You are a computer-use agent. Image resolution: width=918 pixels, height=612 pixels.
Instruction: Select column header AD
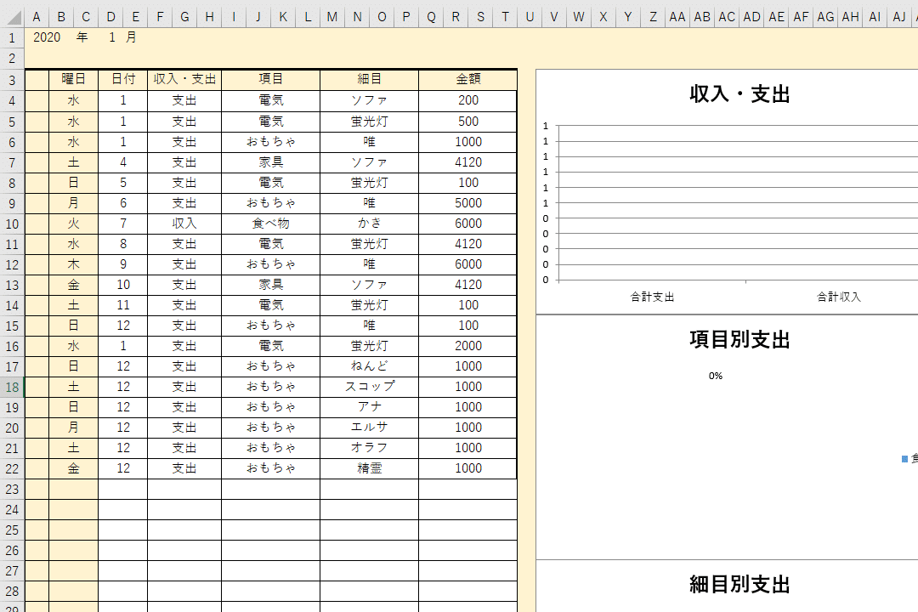coord(751,18)
